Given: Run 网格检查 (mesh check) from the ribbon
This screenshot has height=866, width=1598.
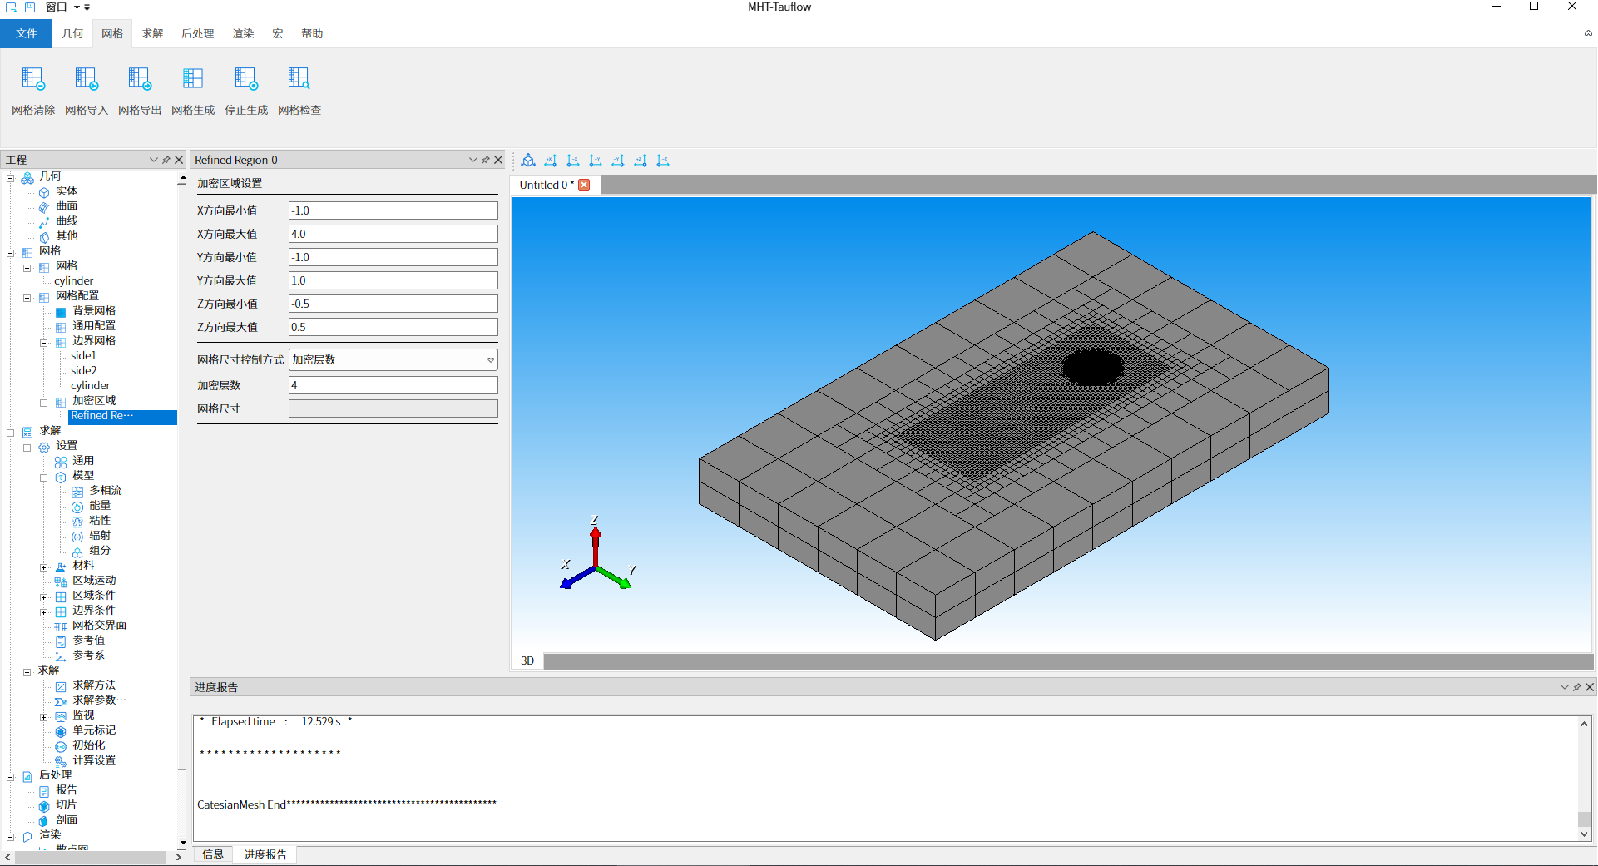Looking at the screenshot, I should coord(299,80).
